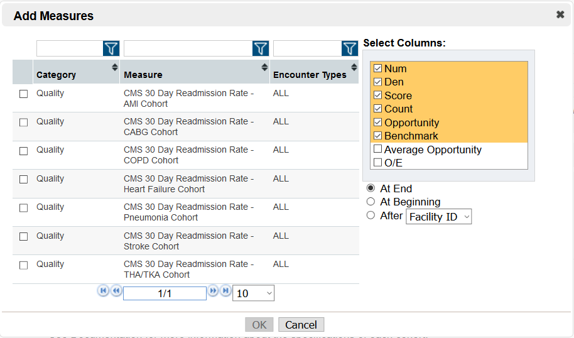Go to next page of results
Viewport: 574px width, 338px height.
click(x=213, y=291)
